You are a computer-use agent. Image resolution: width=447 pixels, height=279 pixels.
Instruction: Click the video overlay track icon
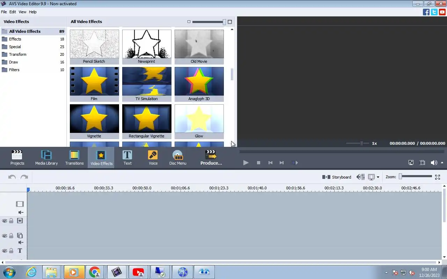[20, 236]
